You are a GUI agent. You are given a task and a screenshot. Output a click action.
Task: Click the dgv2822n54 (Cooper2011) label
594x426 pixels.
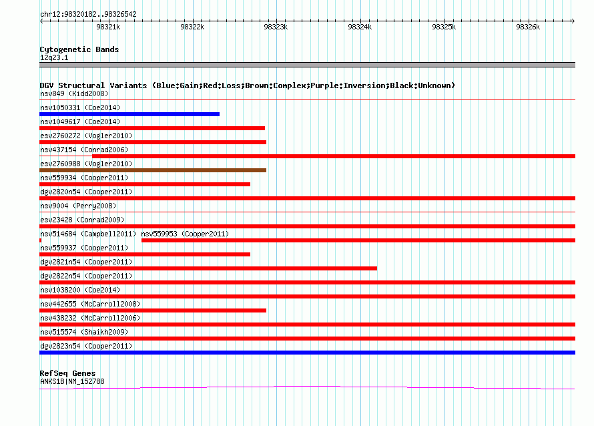(x=86, y=276)
